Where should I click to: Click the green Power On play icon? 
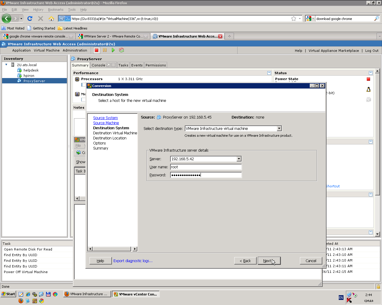pyautogui.click(x=113, y=50)
